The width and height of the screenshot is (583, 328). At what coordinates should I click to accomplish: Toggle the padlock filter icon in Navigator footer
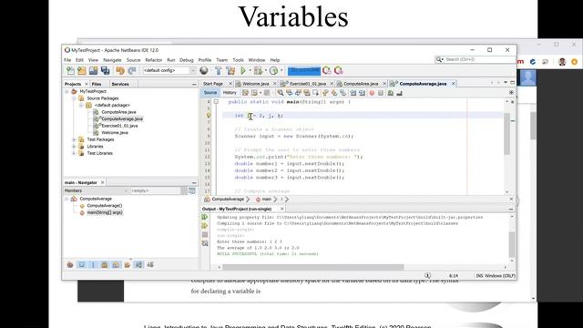(x=105, y=265)
